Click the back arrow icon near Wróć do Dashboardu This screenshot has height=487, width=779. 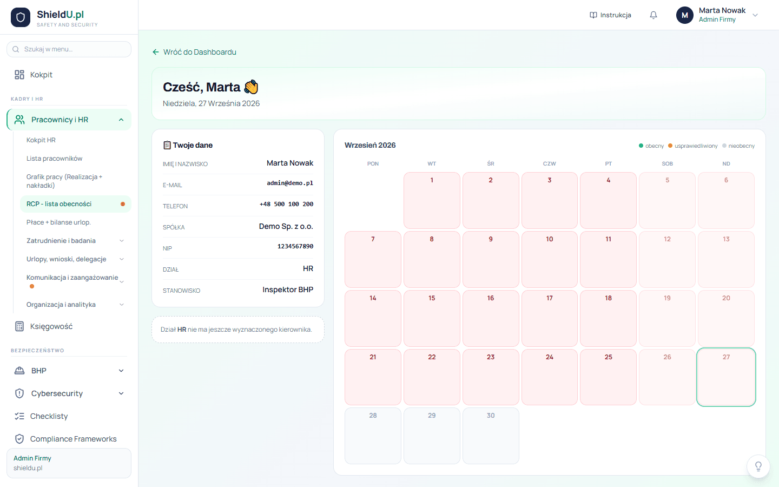[x=156, y=52]
